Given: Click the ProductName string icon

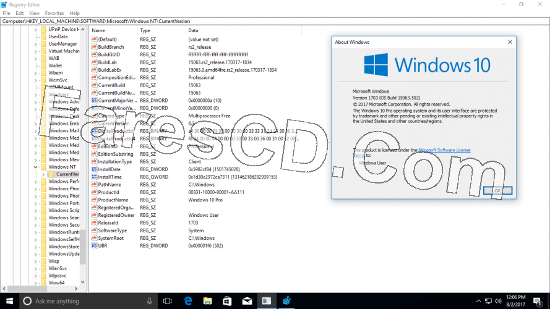Looking at the screenshot, I should click(94, 200).
